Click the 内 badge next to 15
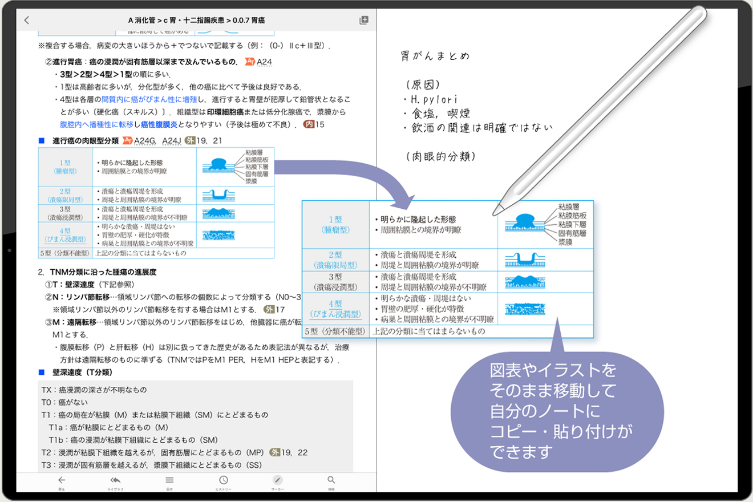Viewport: 753px width, 502px height. point(309,124)
